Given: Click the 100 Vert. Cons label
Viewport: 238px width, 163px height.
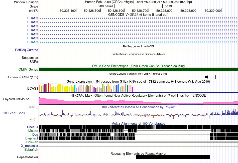Looking at the screenshot, I should pos(14,113).
